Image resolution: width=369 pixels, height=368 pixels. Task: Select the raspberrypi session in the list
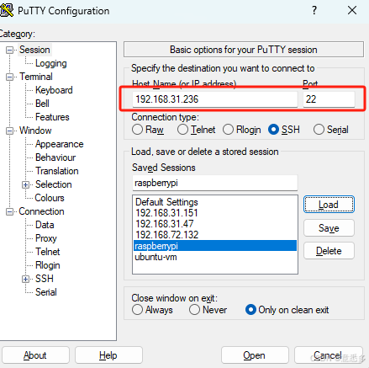[215, 246]
